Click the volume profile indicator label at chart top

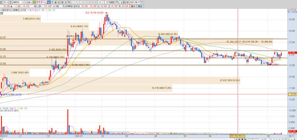pyautogui.click(x=13, y=10)
